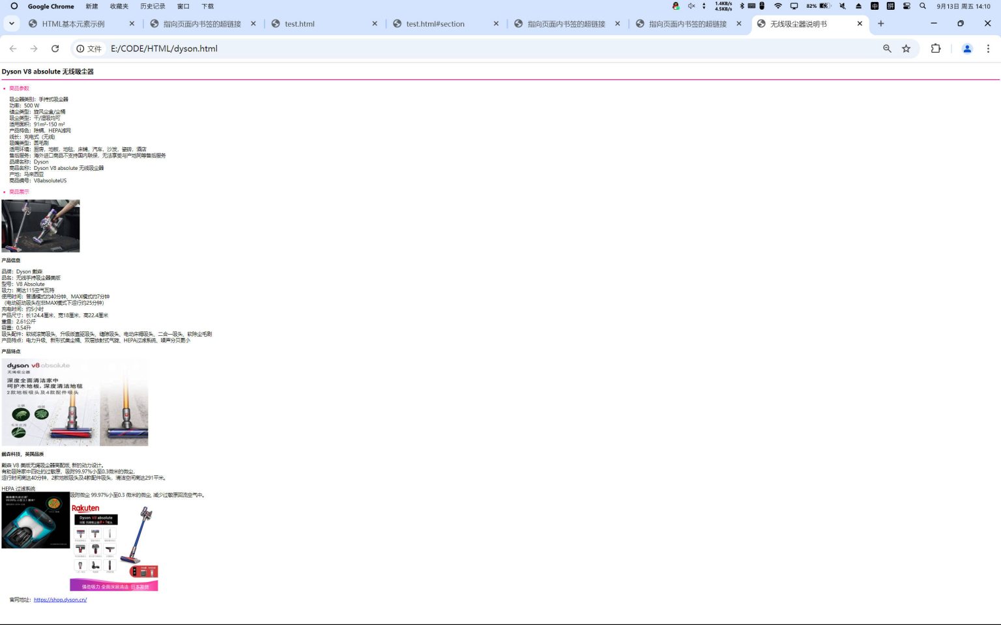
Task: Click the muted speaker volume icon
Action: [691, 6]
